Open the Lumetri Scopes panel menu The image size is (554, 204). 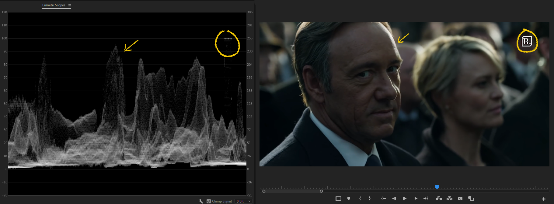coord(70,5)
